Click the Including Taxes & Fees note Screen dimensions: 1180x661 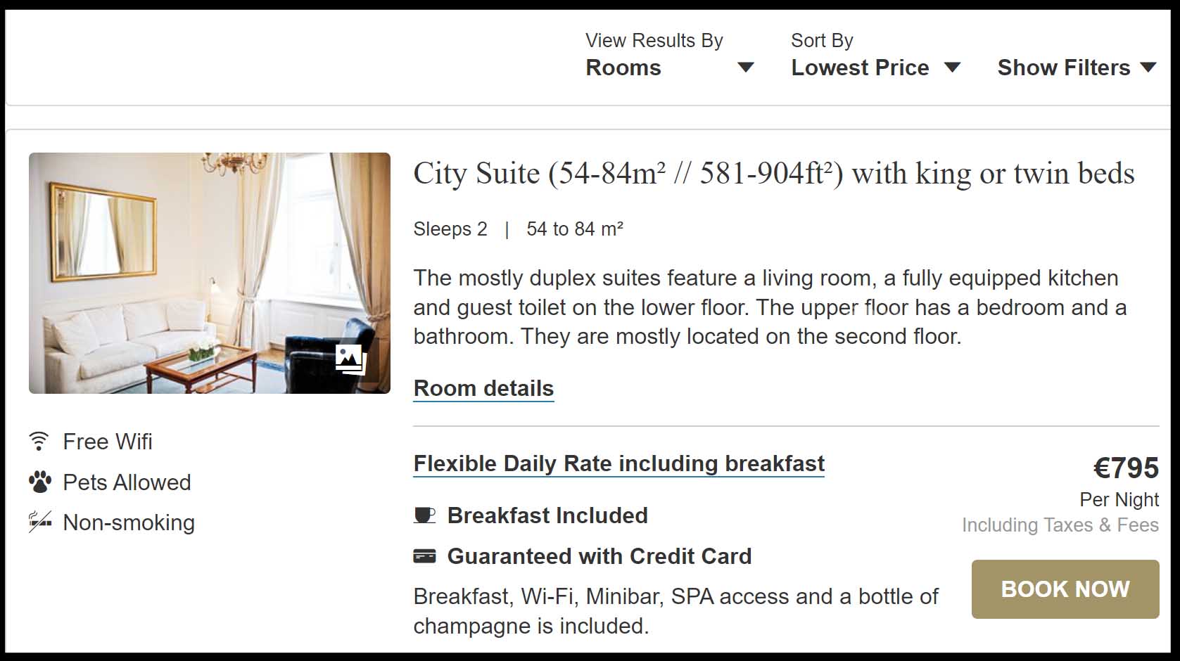pos(1060,525)
